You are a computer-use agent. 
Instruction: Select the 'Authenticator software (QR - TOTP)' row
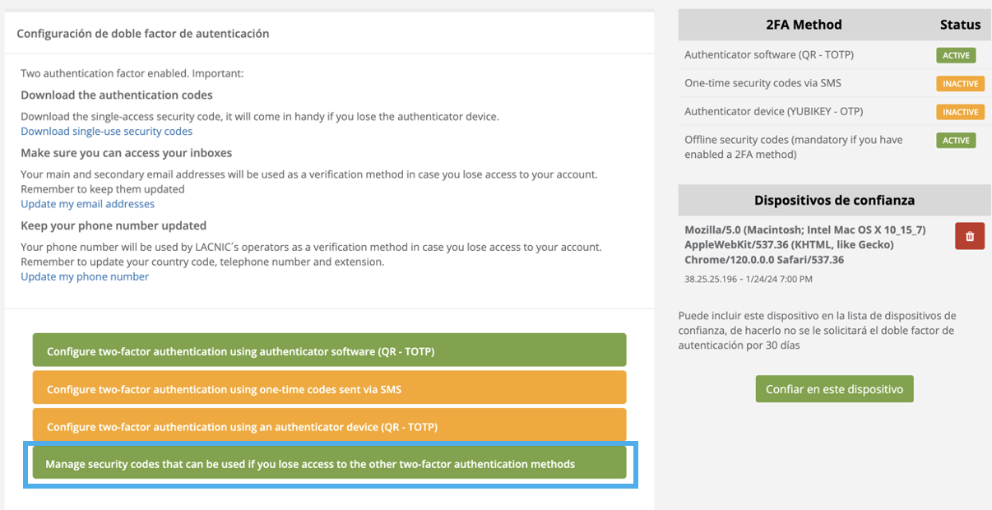[768, 55]
